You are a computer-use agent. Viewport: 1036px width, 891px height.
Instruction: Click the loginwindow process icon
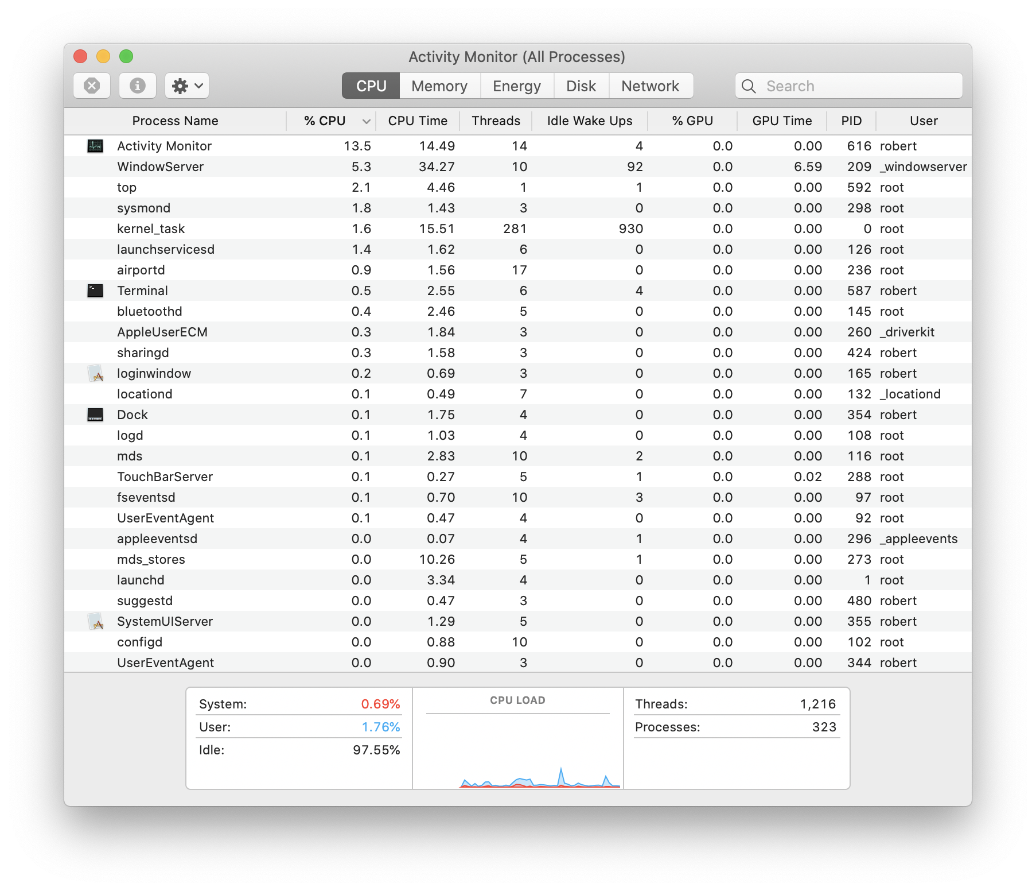tap(95, 373)
